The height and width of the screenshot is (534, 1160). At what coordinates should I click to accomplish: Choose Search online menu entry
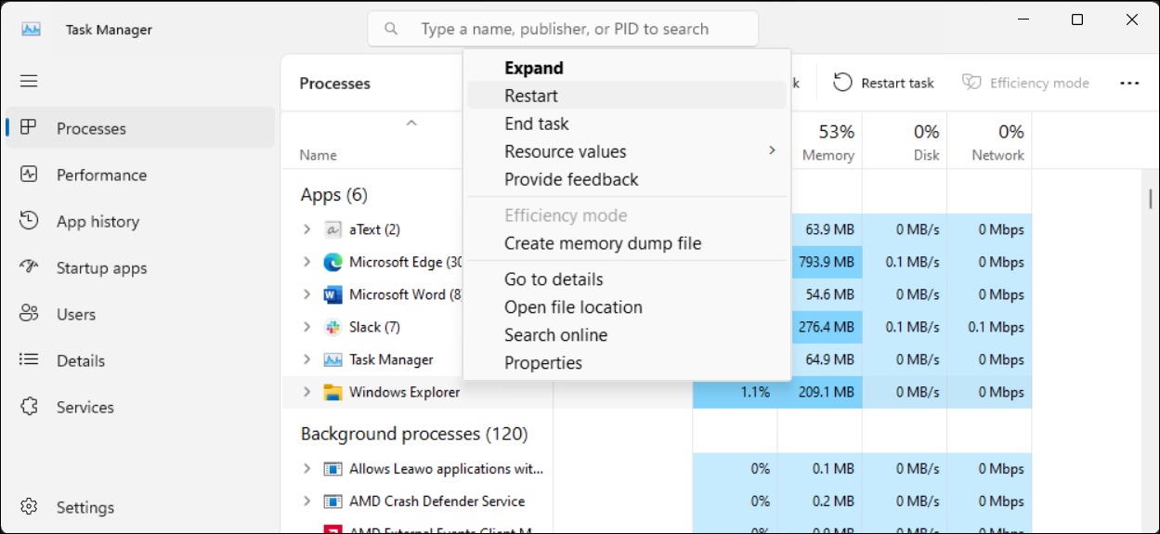627,335
